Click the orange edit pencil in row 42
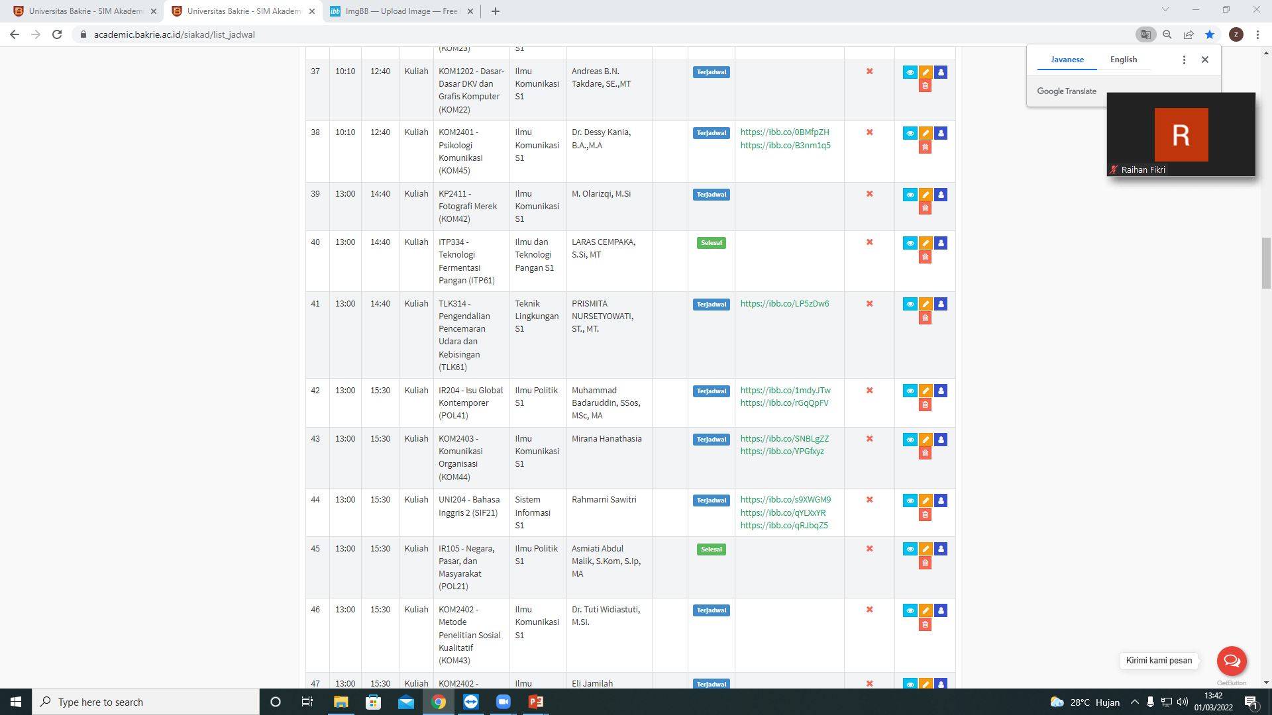This screenshot has height=715, width=1272. click(926, 391)
